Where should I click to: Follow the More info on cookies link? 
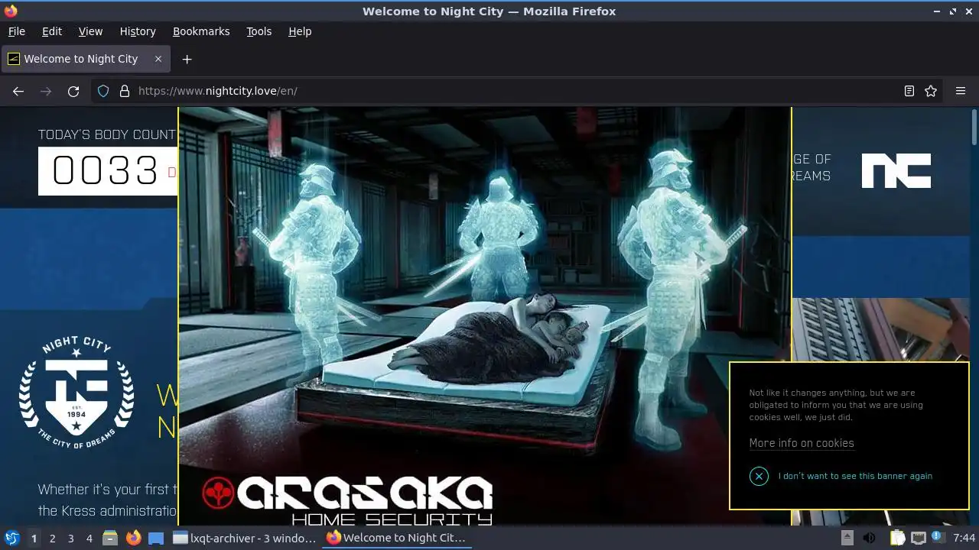click(802, 443)
